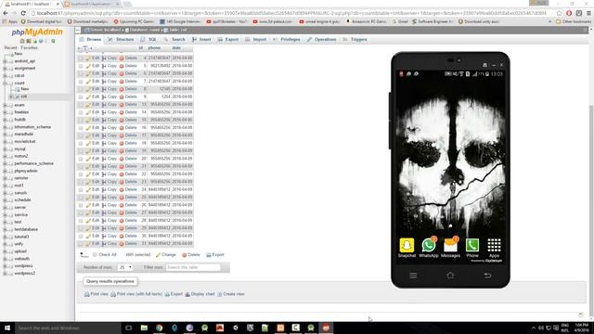The width and height of the screenshot is (594, 334).
Task: Open the Privileges tab
Action: pos(287,39)
